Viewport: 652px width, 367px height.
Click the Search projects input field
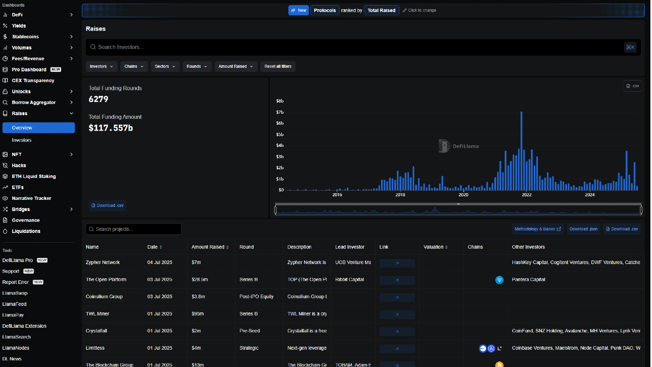[x=133, y=229]
